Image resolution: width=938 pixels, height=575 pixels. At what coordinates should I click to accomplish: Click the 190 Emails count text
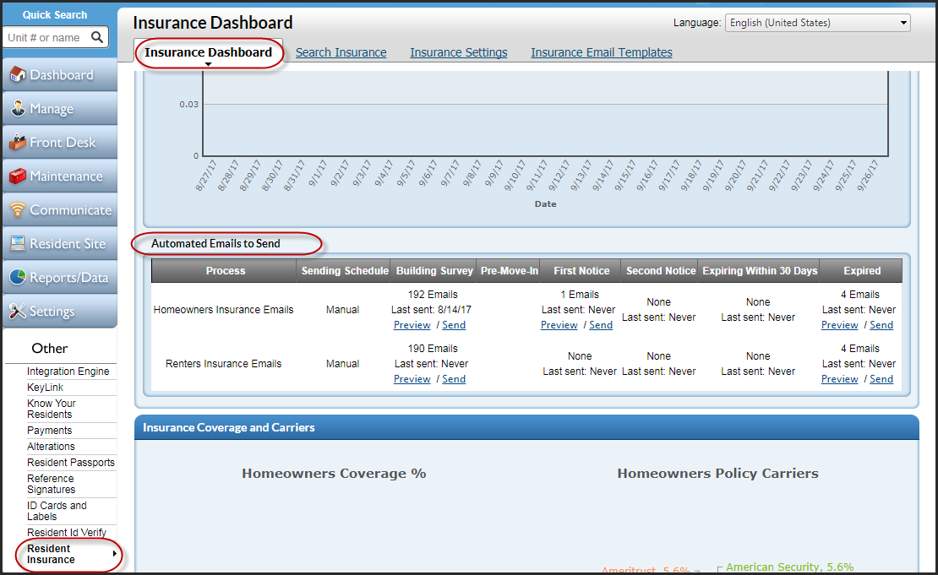point(433,349)
